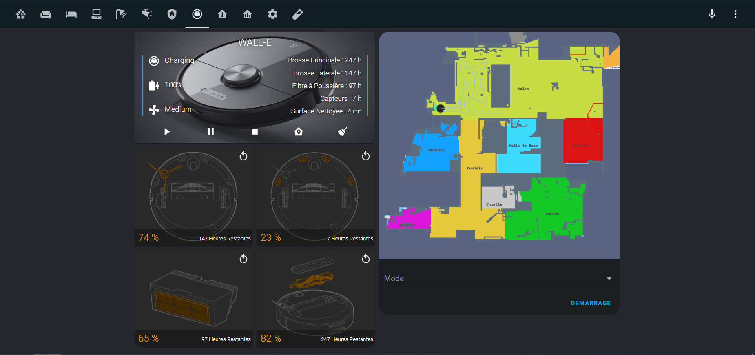Screen dimensions: 755x355
Task: Reset the main brush 82% counter
Action: pyautogui.click(x=366, y=259)
